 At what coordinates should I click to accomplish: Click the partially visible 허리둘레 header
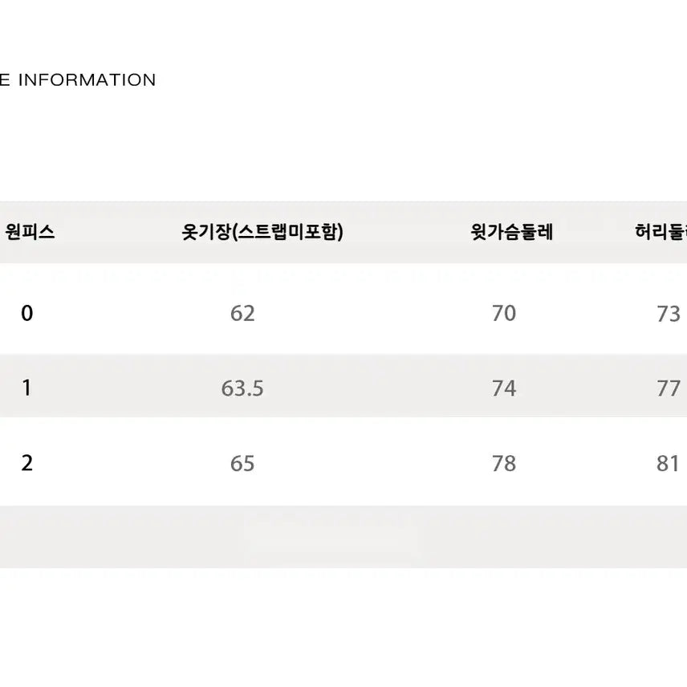[661, 231]
